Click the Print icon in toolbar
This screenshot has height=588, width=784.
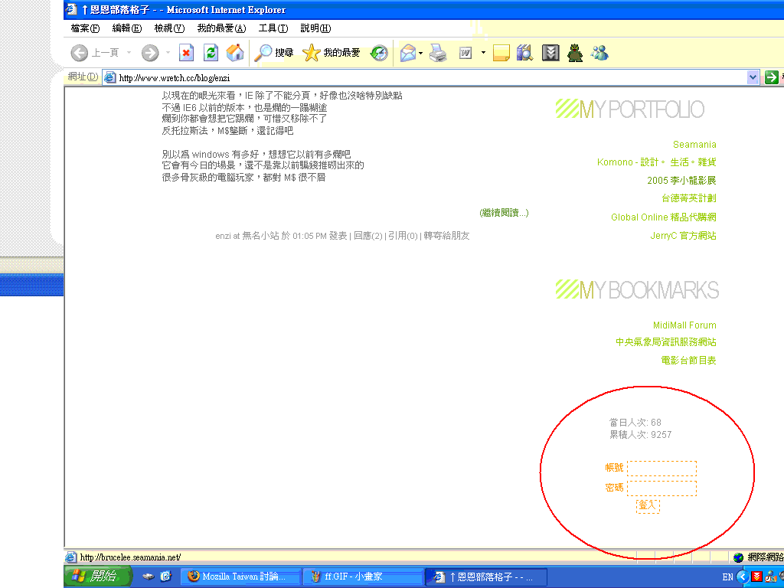438,53
